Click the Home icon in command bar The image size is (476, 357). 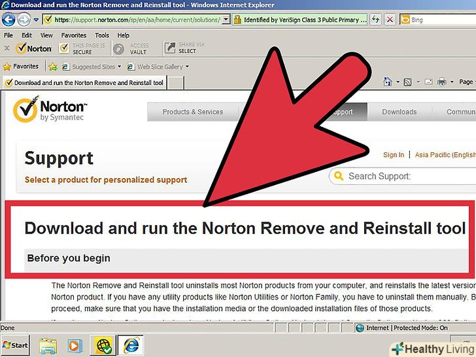pos(388,82)
